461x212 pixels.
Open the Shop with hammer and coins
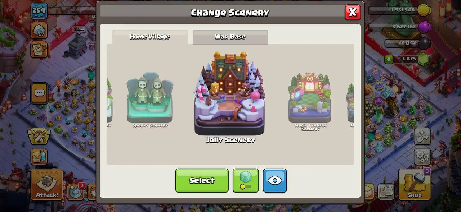click(x=414, y=184)
